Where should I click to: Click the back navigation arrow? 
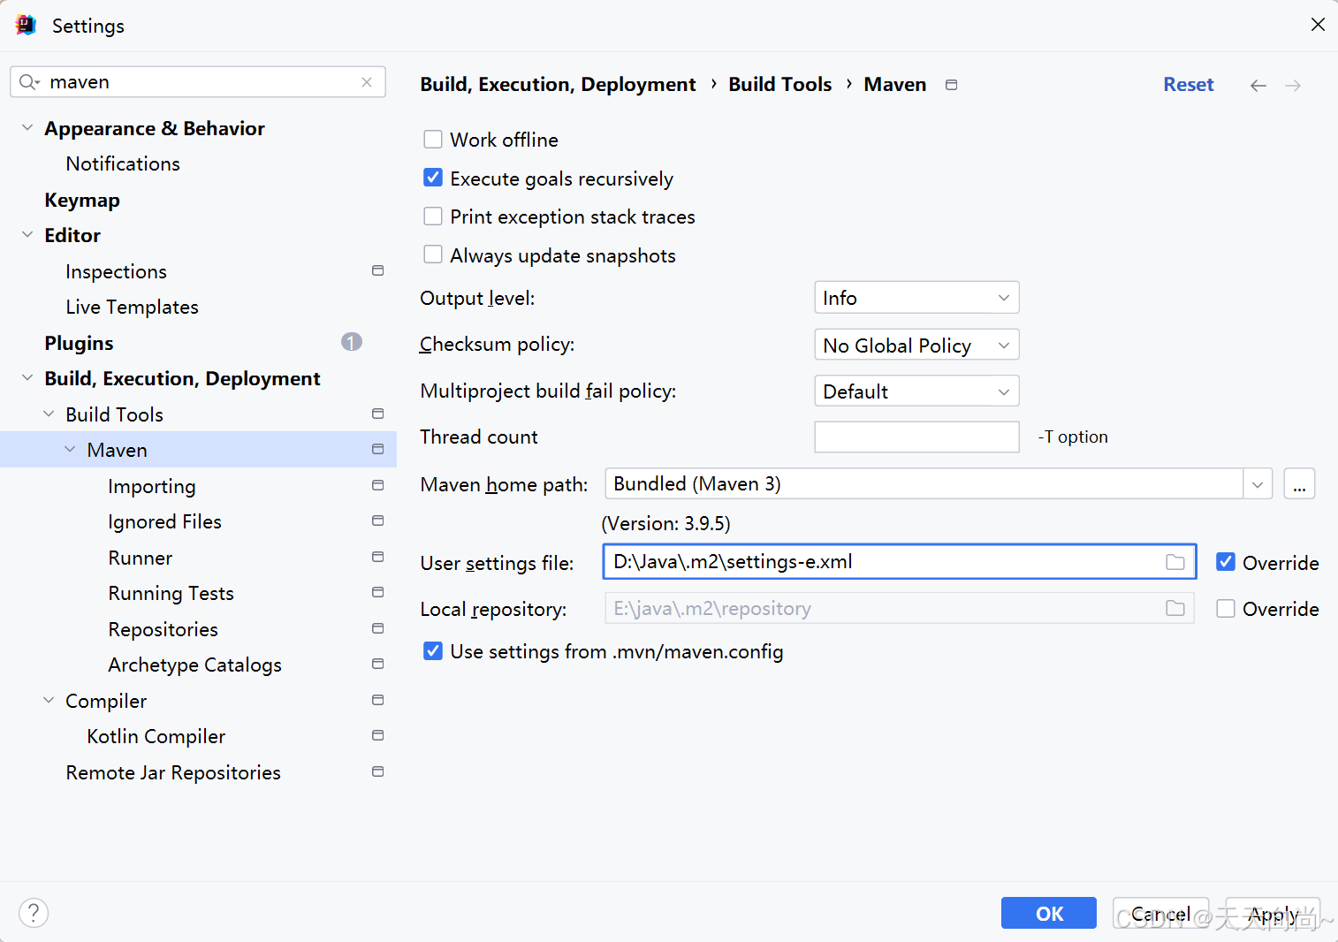[1258, 86]
